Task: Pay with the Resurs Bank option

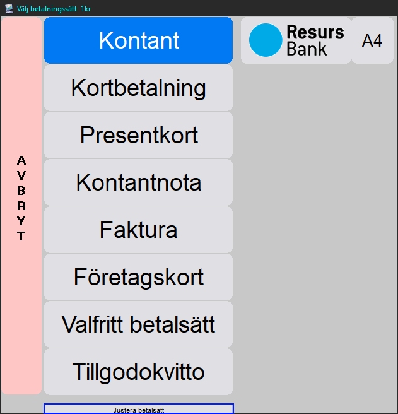Action: [296, 40]
